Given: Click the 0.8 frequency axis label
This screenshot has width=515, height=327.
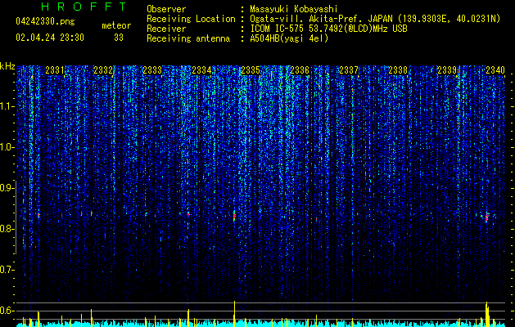Looking at the screenshot, I should pyautogui.click(x=7, y=229).
